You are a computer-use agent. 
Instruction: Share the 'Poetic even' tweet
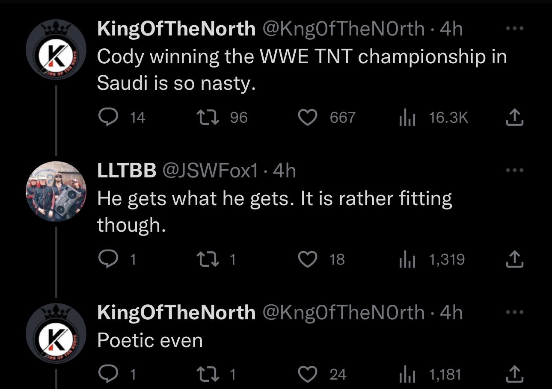tap(514, 374)
